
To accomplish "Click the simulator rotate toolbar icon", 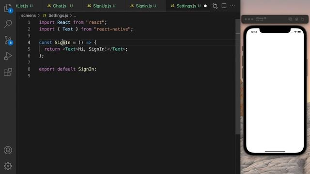I will click(x=303, y=19).
